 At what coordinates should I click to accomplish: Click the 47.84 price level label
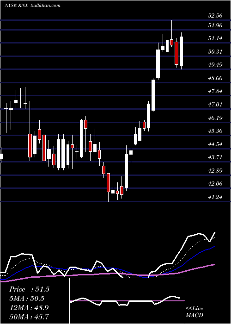tap(215, 91)
